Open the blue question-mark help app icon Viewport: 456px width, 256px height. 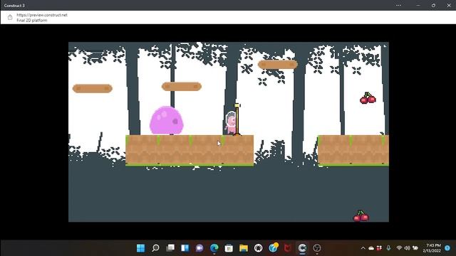click(x=273, y=247)
